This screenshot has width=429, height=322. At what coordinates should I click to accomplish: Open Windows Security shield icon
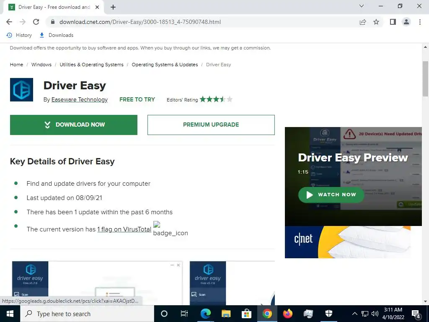pos(328,314)
